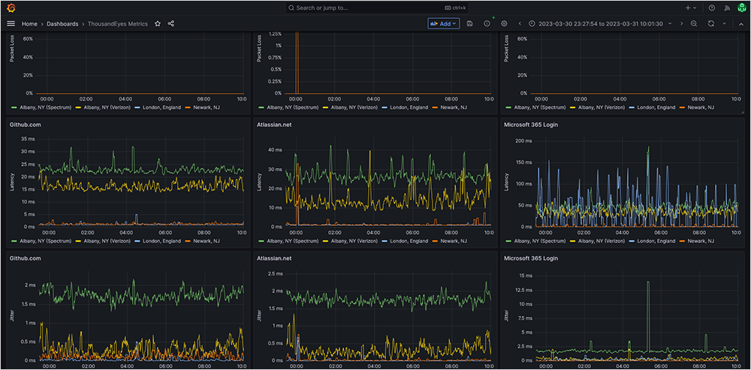
Task: Open the Add dropdown
Action: pos(443,23)
